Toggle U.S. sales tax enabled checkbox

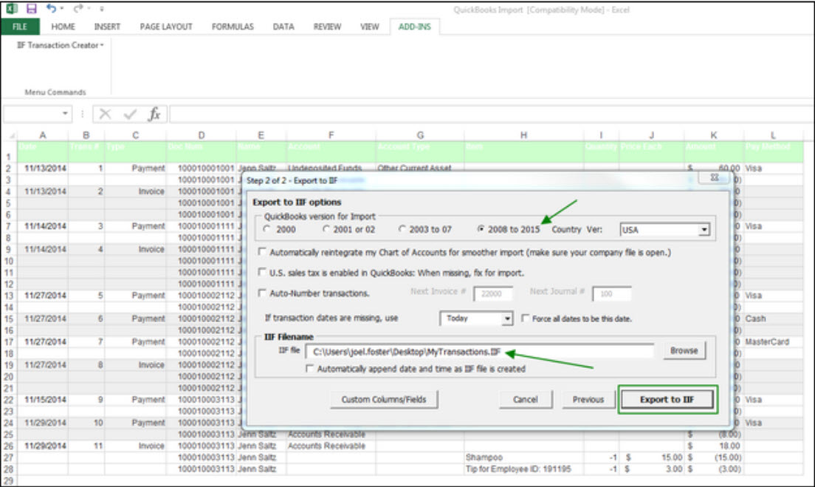coord(263,272)
